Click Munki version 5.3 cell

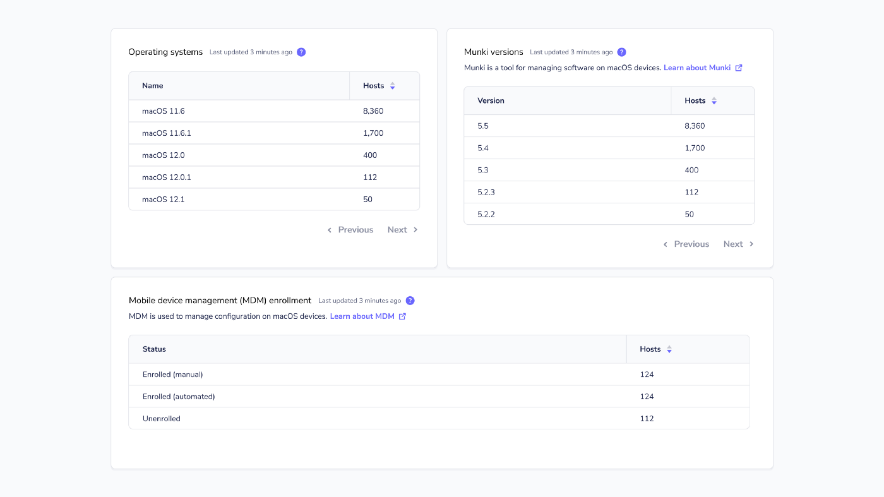coord(483,171)
